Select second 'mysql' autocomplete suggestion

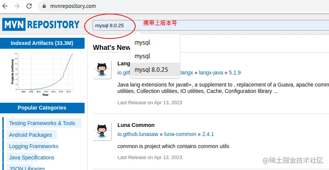tap(155, 56)
